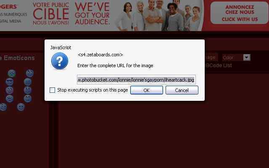Image resolution: width=269 pixels, height=168 pixels.
Task: Insert the smiling emoticon in bottom row
Action: point(21,107)
